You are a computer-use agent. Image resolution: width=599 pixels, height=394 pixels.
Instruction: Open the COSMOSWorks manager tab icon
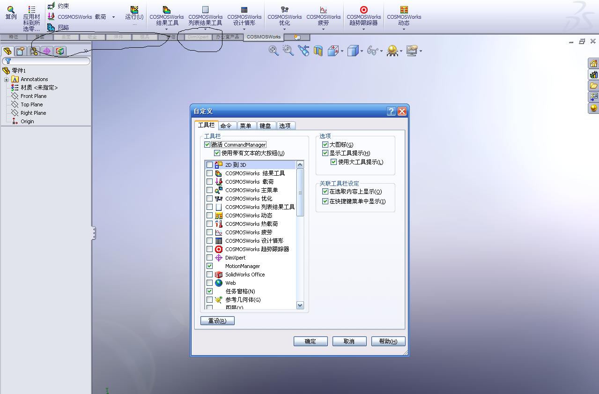click(60, 51)
